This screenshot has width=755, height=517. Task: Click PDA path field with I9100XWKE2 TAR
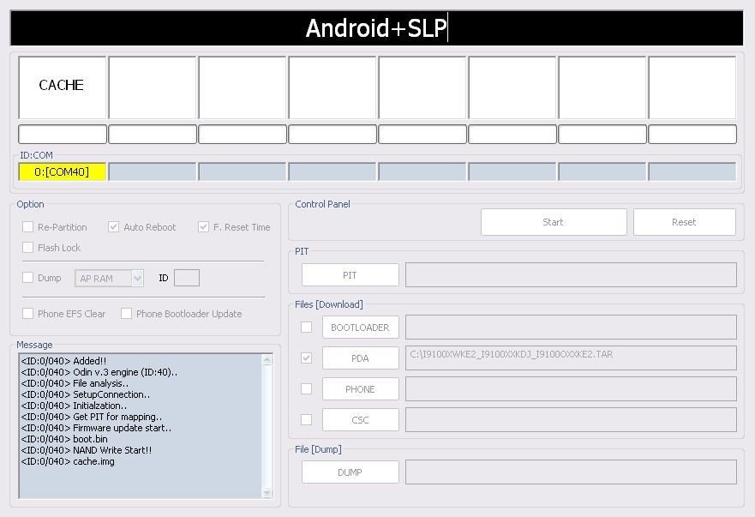tap(571, 358)
